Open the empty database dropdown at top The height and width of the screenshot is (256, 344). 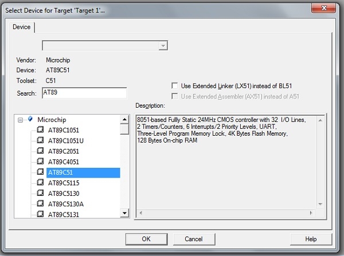pyautogui.click(x=163, y=46)
